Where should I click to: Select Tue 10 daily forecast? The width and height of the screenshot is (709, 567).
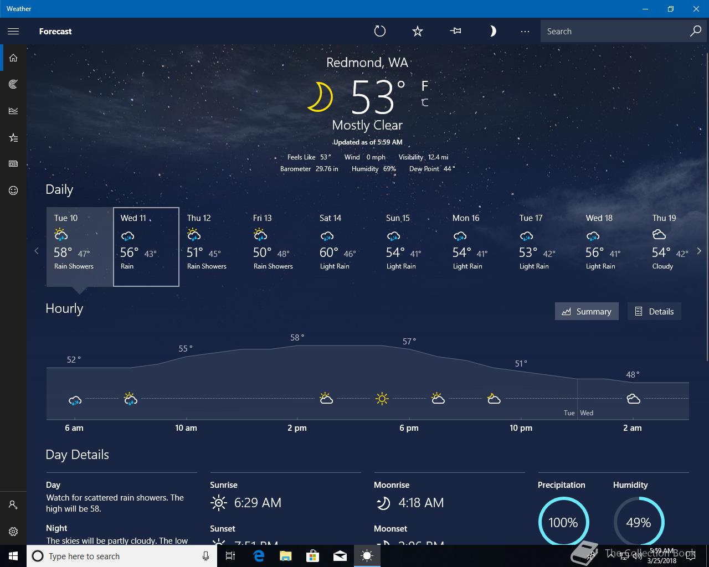(x=80, y=247)
